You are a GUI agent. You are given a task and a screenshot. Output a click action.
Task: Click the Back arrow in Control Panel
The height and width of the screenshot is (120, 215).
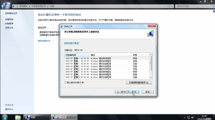pyautogui.click(x=3, y=6)
